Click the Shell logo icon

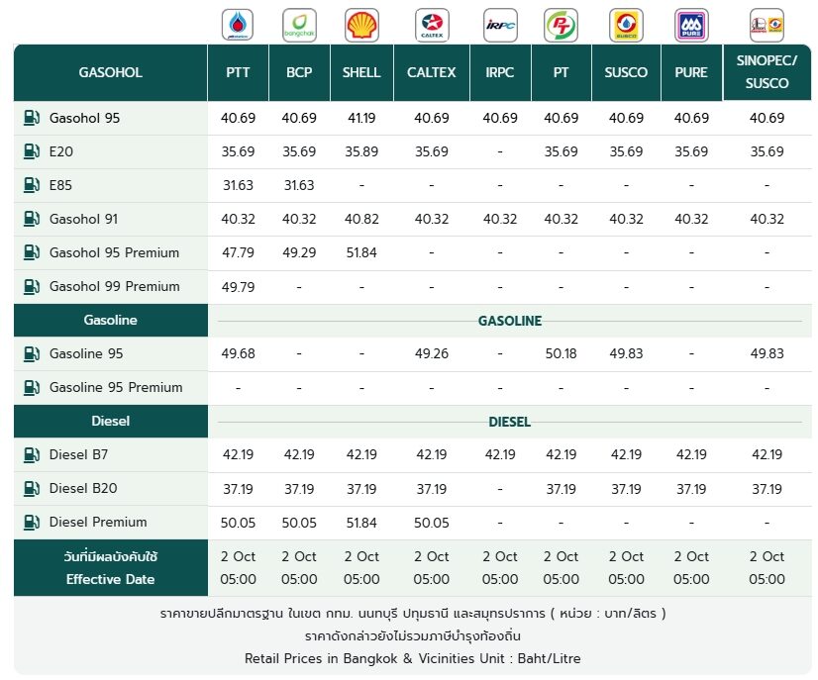click(361, 25)
